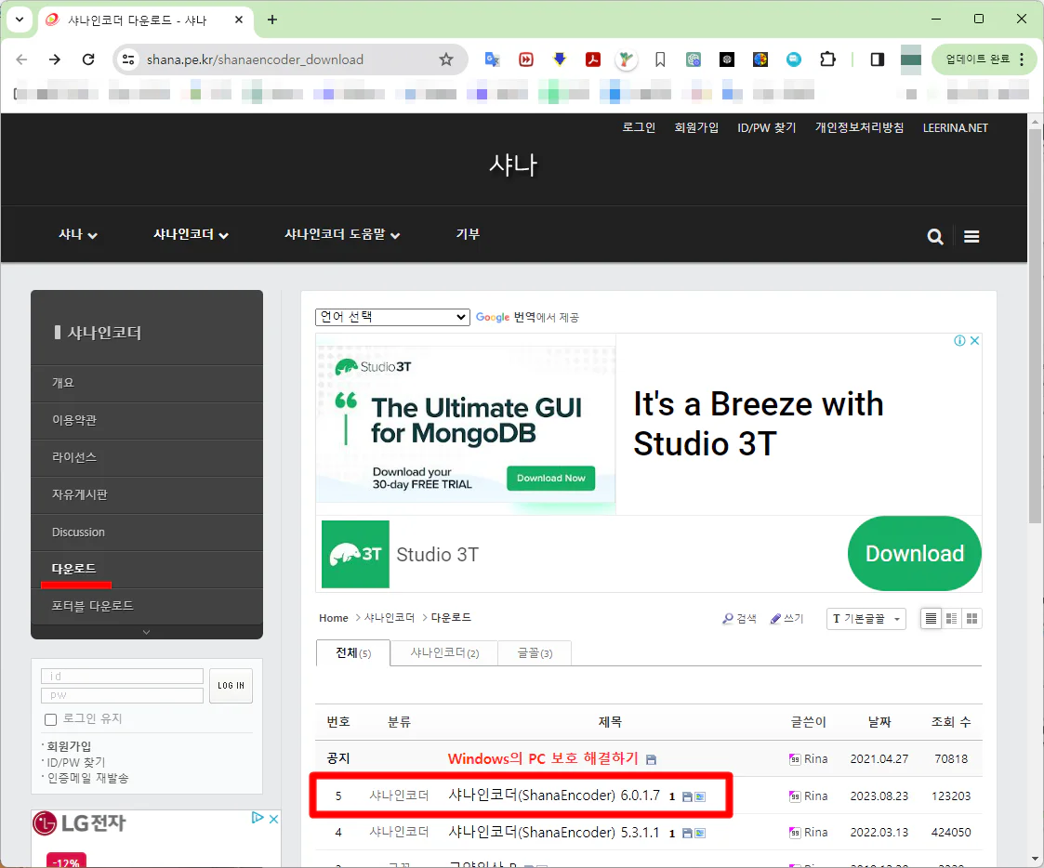Open Windows의 PC 보호 해결하기 notice

click(x=543, y=758)
